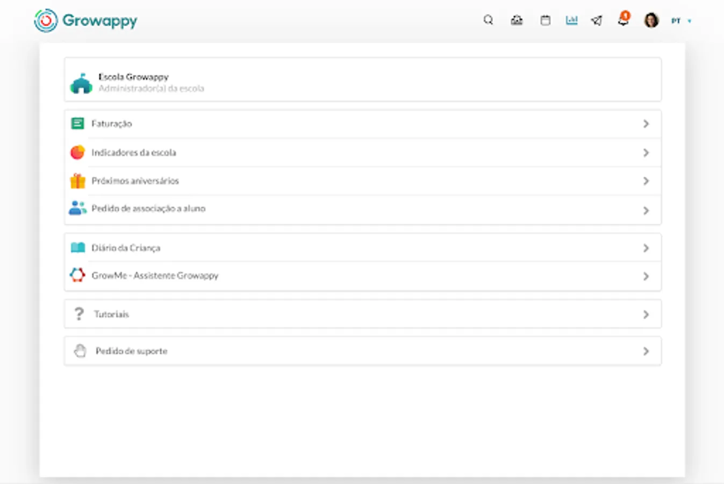Expand the Diário da Criança chevron
The image size is (724, 484).
pos(646,248)
